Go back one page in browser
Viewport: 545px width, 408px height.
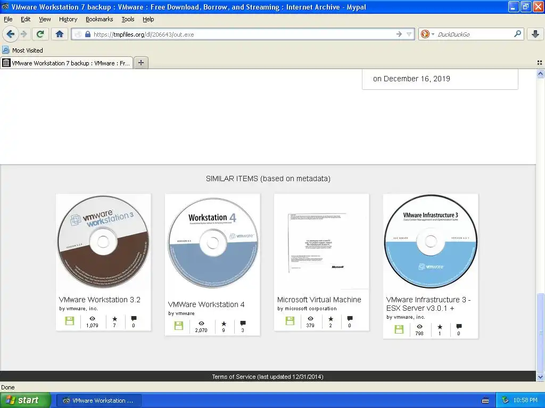click(10, 34)
